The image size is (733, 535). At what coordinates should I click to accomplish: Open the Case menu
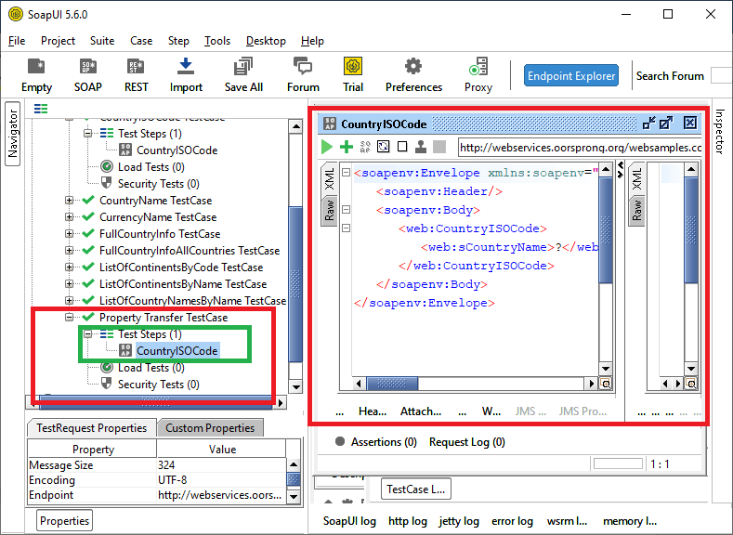[x=141, y=41]
